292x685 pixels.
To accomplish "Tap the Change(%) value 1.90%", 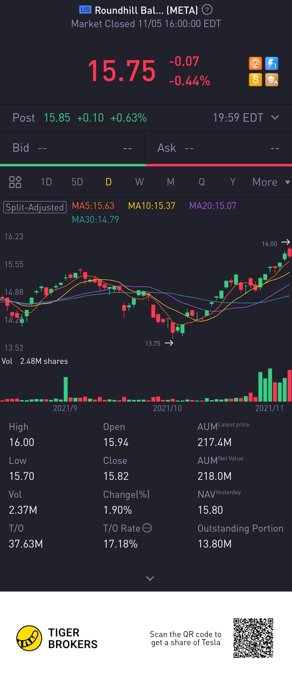I will 118,510.
